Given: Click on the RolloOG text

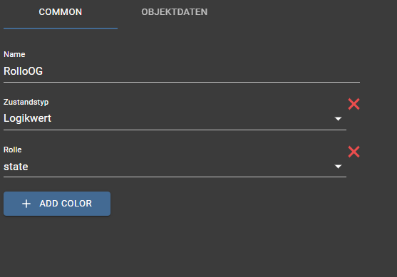Looking at the screenshot, I should 23,71.
